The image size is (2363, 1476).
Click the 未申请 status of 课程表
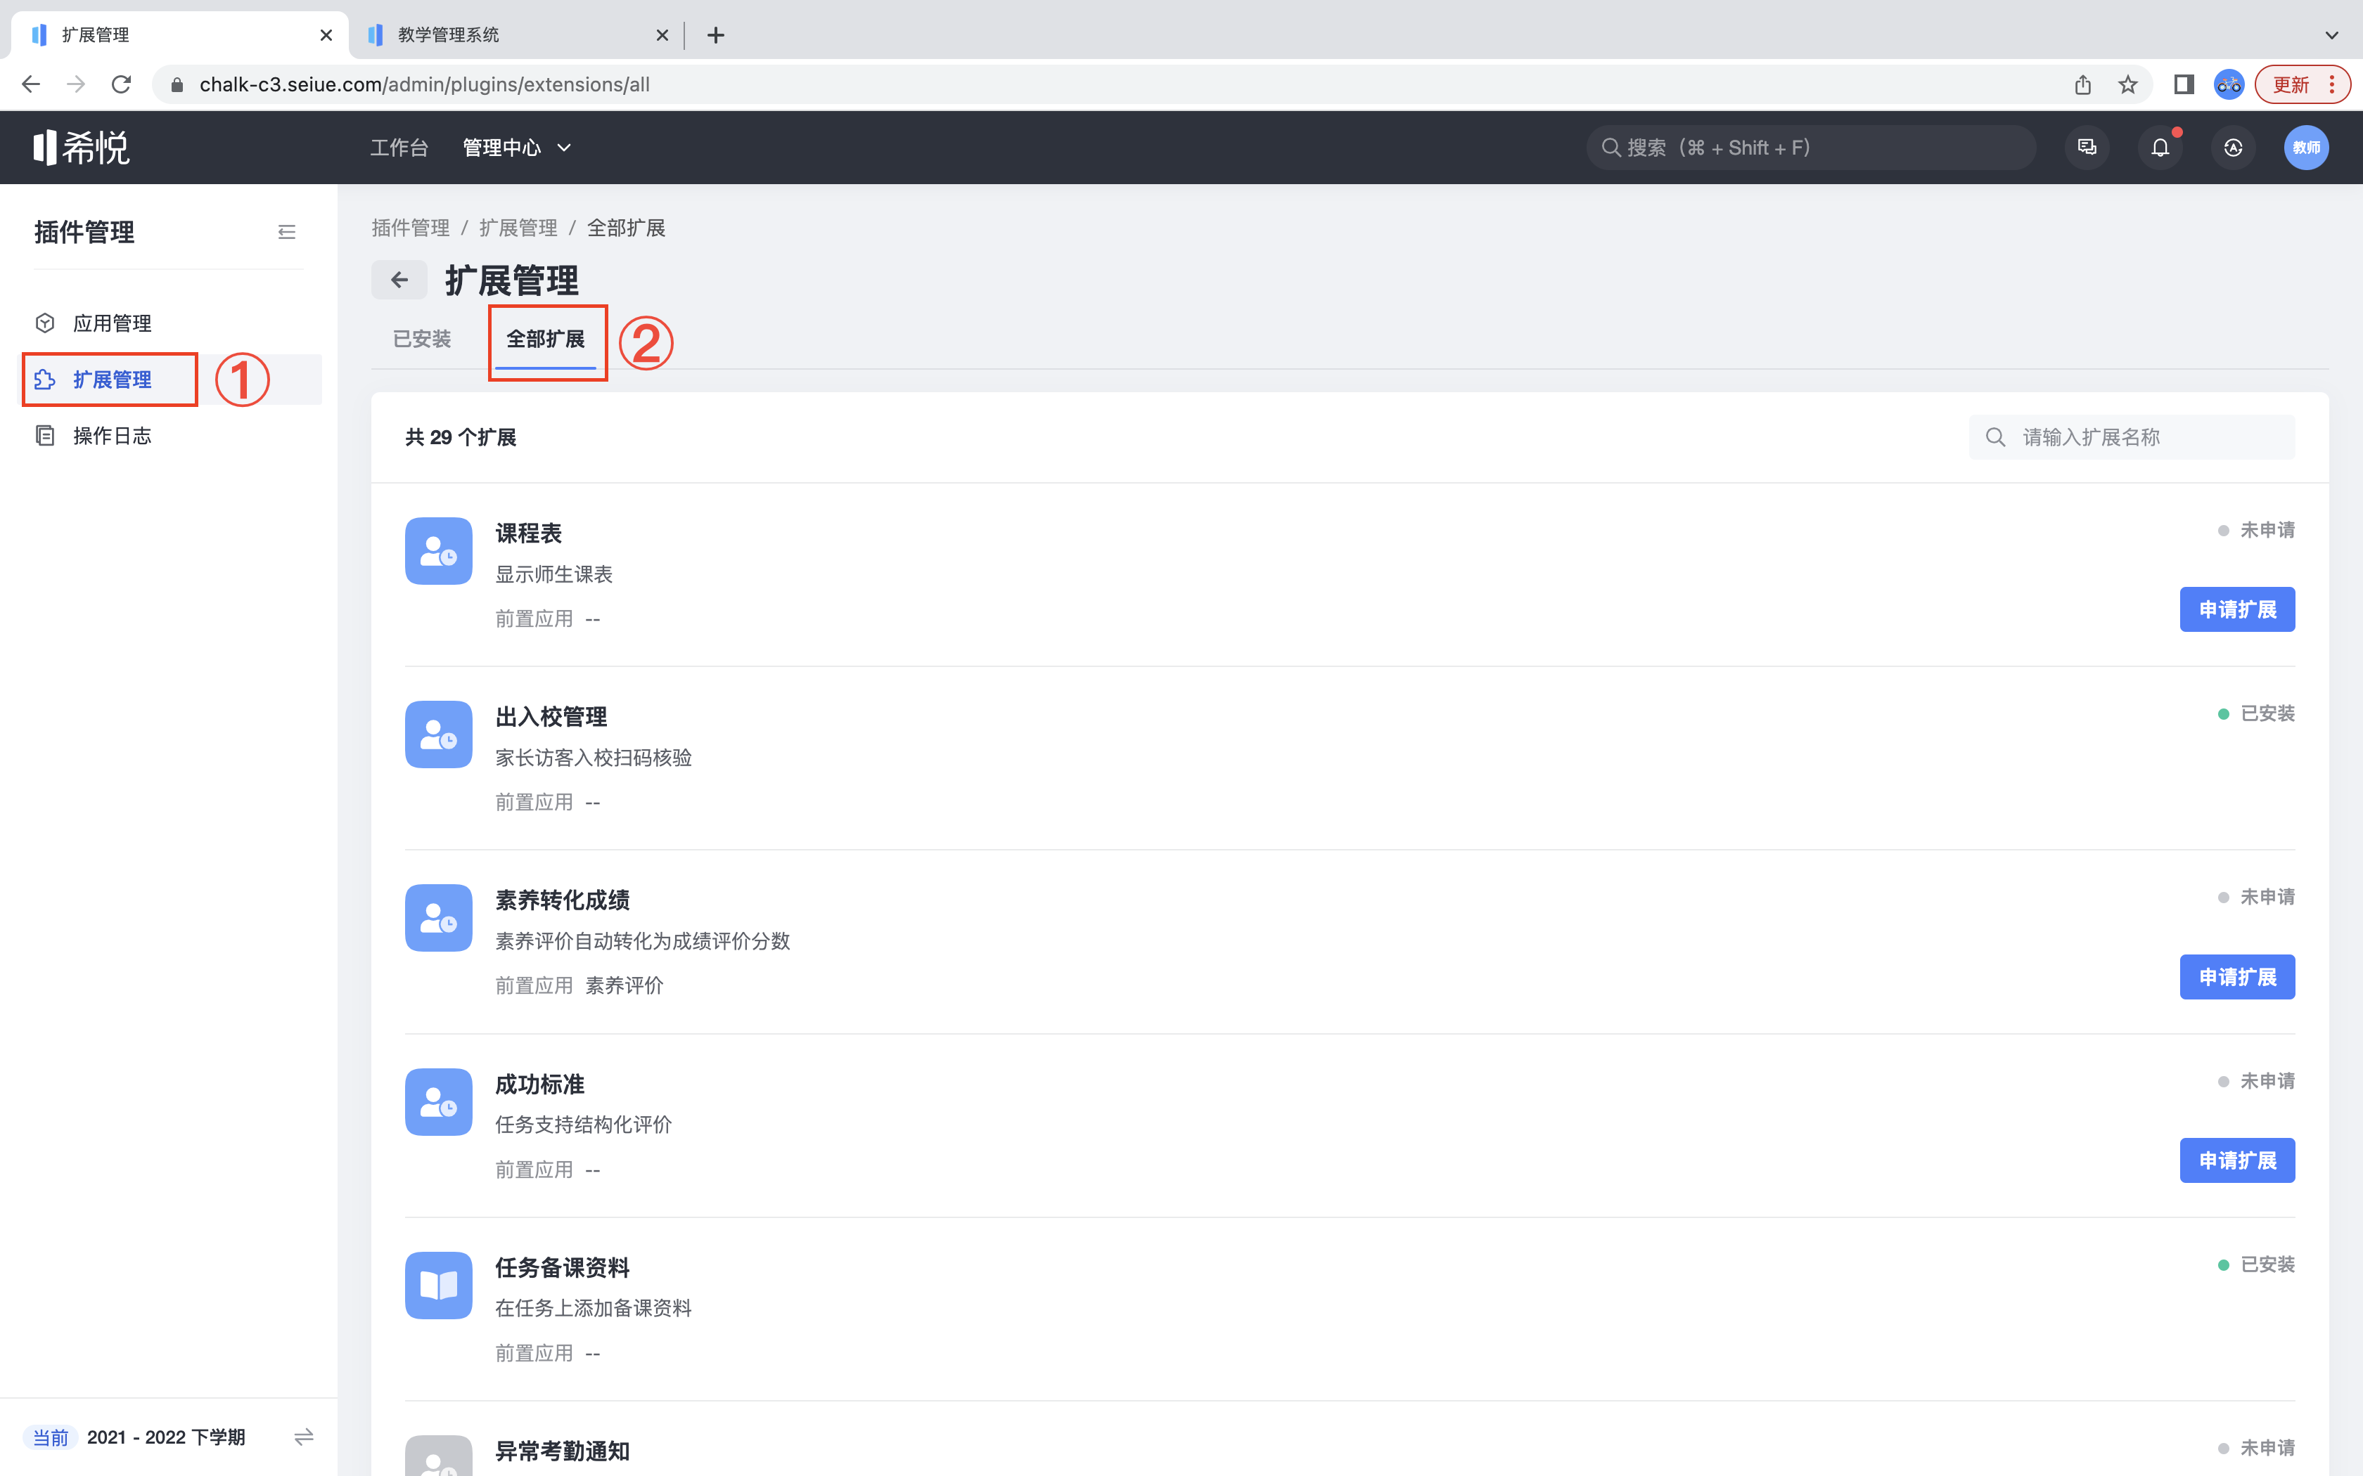2257,530
